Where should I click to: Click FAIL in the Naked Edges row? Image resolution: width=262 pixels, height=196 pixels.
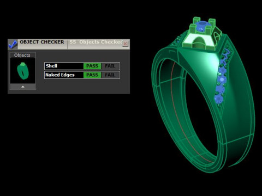(110, 75)
